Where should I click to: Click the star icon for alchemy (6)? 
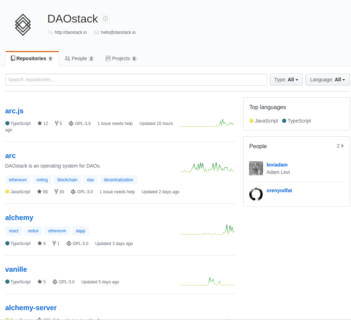(40, 243)
